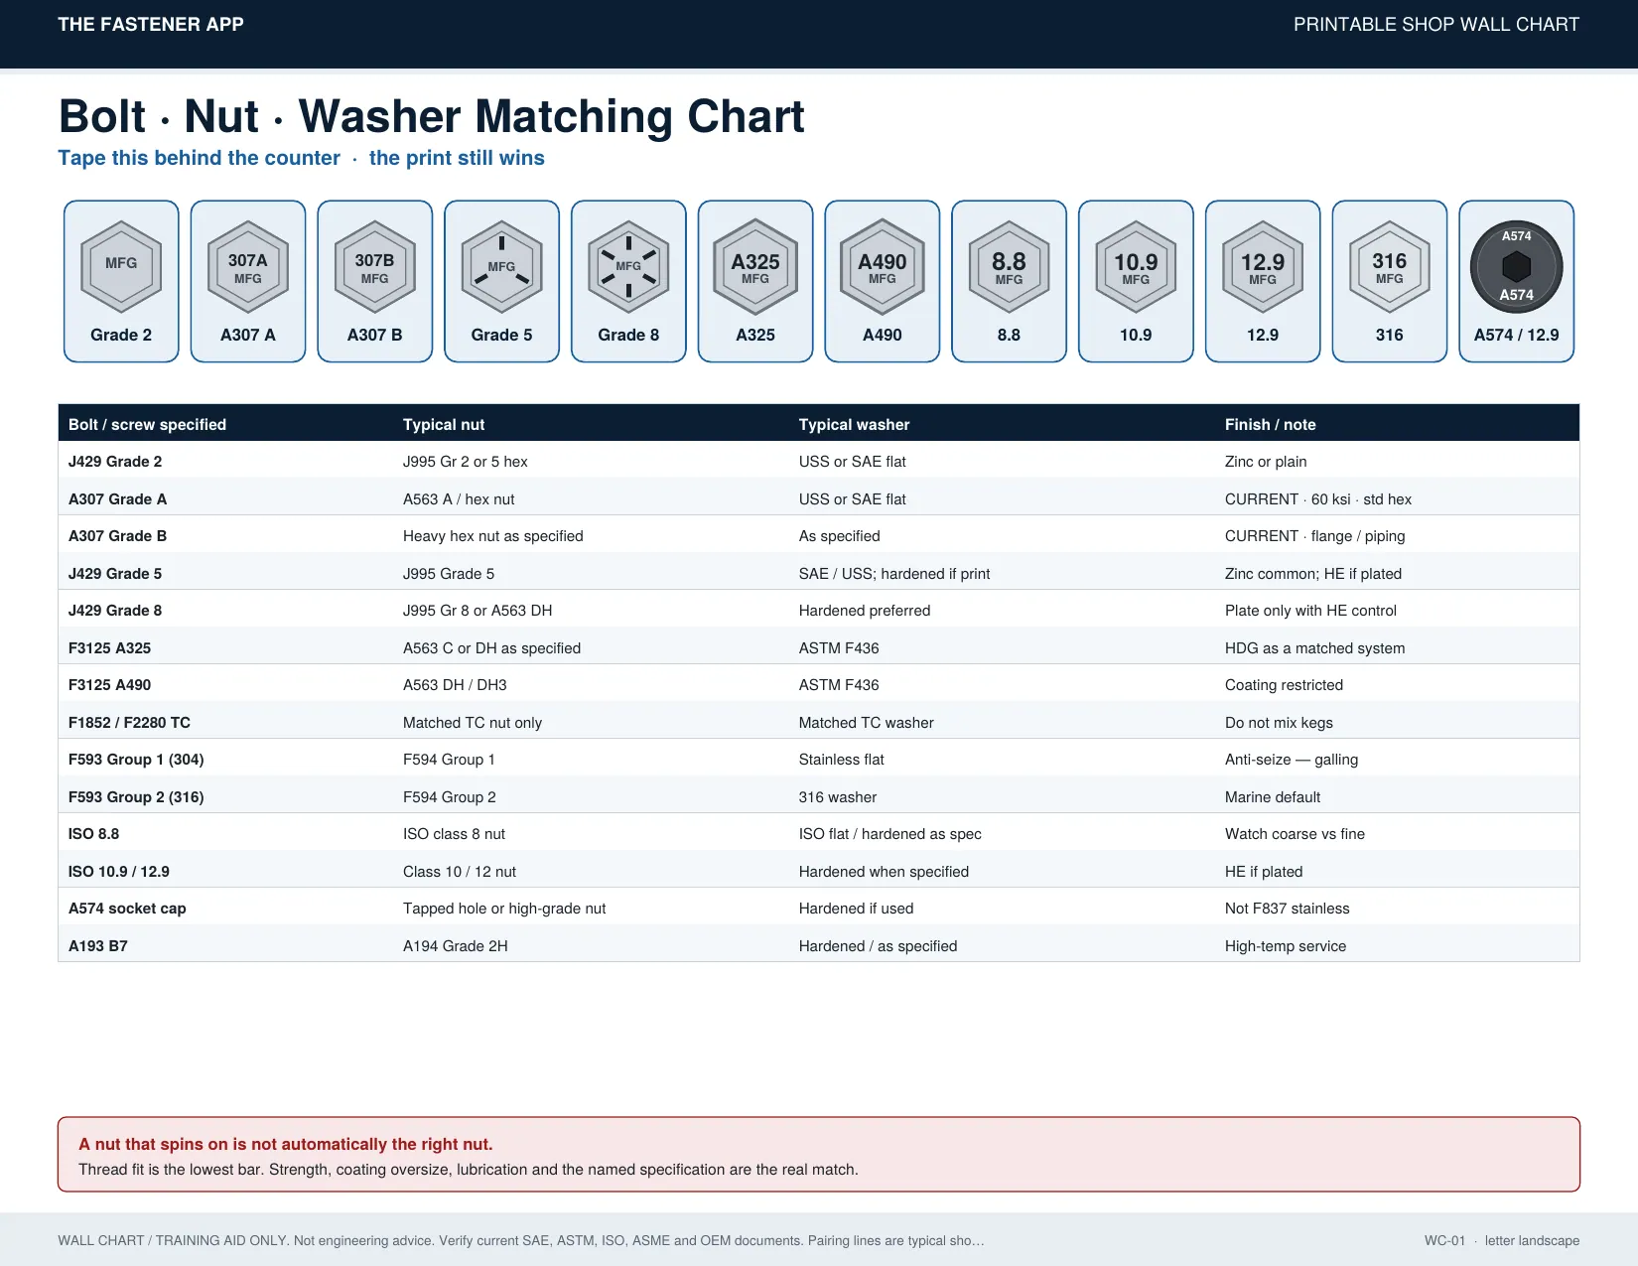
Task: Click 'Do not mix kegs' note
Action: pyautogui.click(x=1279, y=723)
